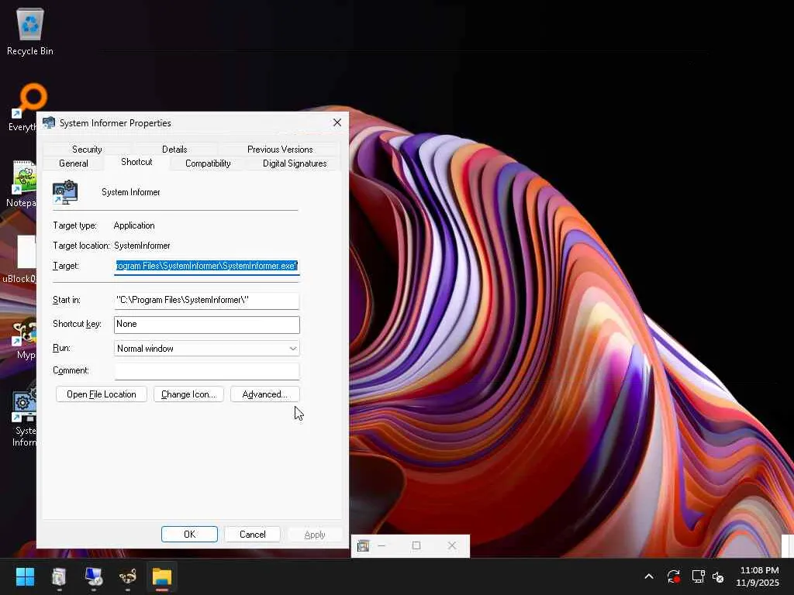Open the Digital Signatures tab
The image size is (794, 595).
pyautogui.click(x=295, y=163)
